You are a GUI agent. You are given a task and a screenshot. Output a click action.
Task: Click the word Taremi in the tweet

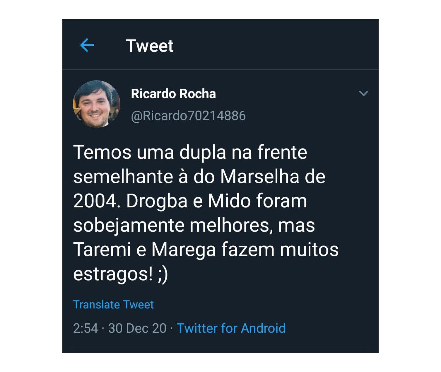click(x=102, y=250)
